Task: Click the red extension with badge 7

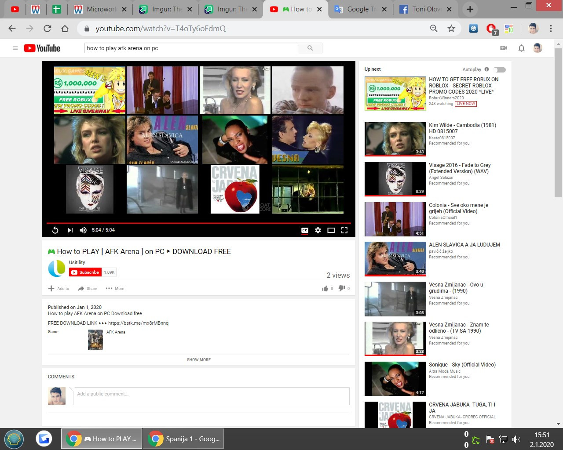Action: click(492, 29)
